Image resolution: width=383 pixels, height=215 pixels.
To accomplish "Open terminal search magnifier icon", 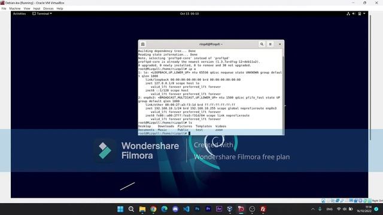I will [x=262, y=44].
